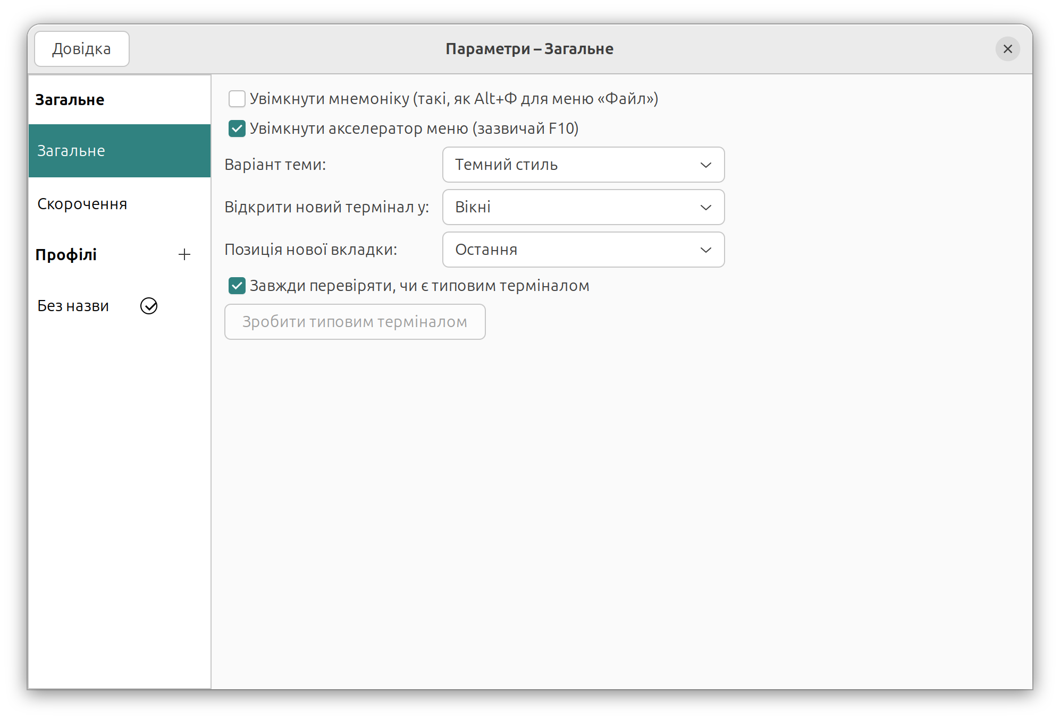Uncheck Завжди перевіряти, чи є типовим терміналом
1060x720 pixels.
click(x=237, y=286)
